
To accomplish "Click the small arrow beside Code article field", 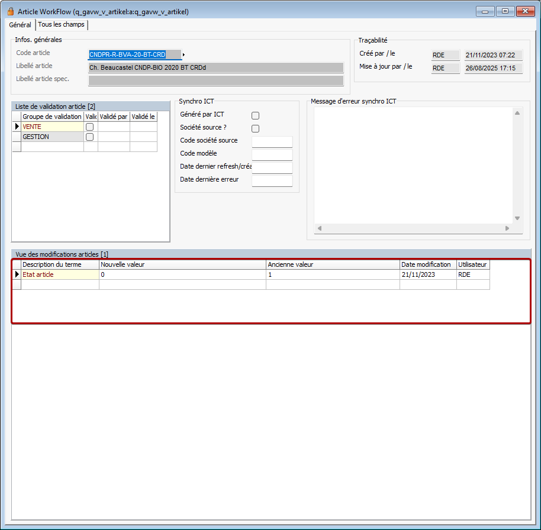I will click(x=184, y=54).
